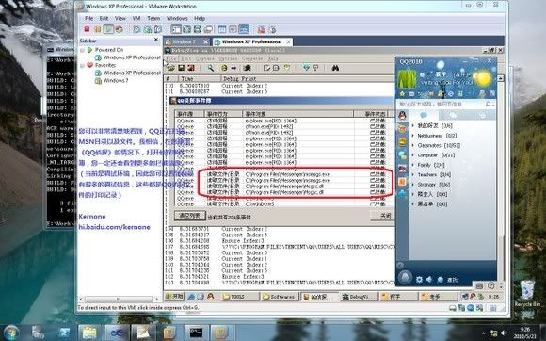Click the Suspend (pause) icon in VMware toolbar

98,29
